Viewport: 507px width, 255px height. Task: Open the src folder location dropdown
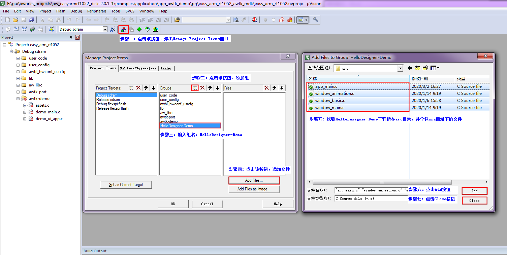pos(400,68)
